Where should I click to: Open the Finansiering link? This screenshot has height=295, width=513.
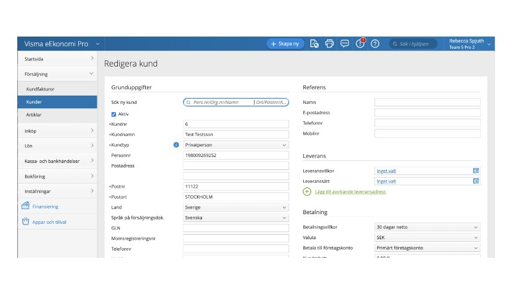tap(45, 206)
